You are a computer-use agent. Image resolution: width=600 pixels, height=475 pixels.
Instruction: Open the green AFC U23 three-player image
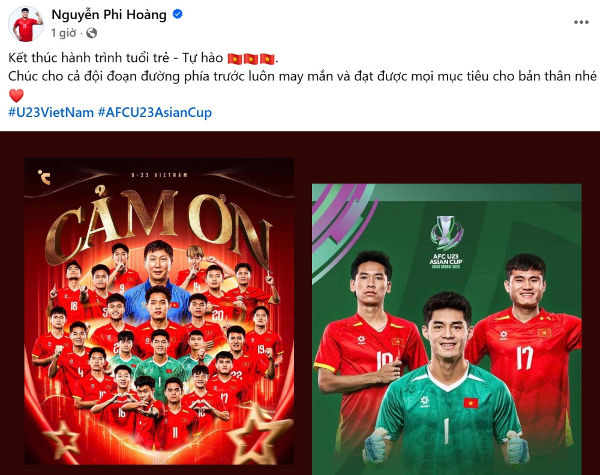[x=446, y=329]
